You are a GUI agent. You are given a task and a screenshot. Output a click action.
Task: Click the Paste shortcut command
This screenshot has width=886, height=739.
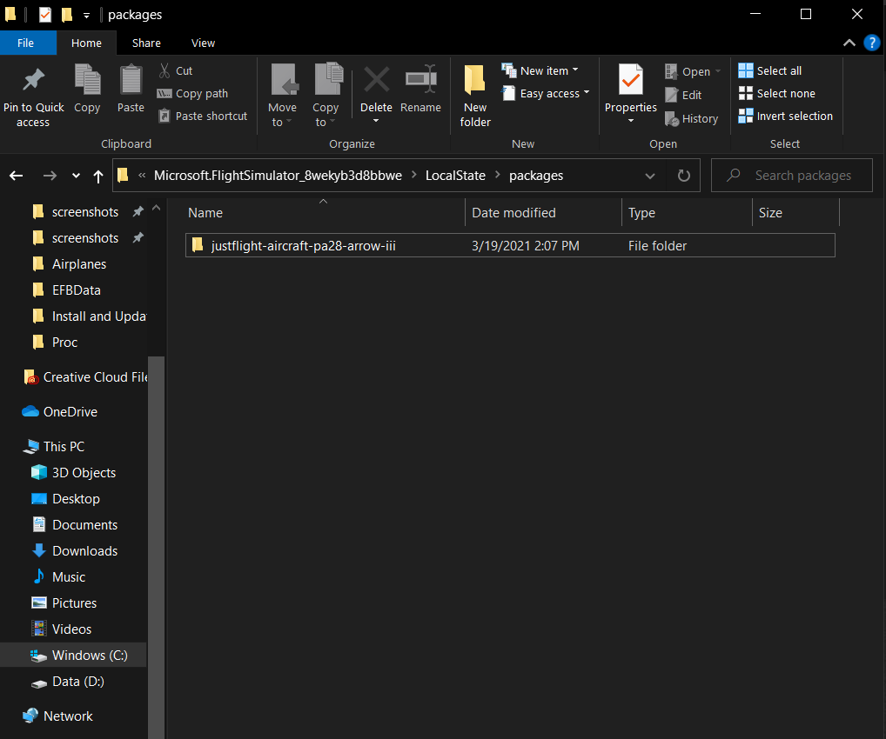[x=203, y=116]
